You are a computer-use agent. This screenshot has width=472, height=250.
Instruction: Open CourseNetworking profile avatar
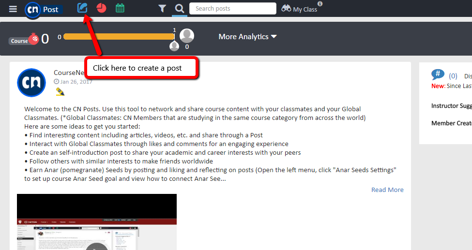(x=31, y=83)
